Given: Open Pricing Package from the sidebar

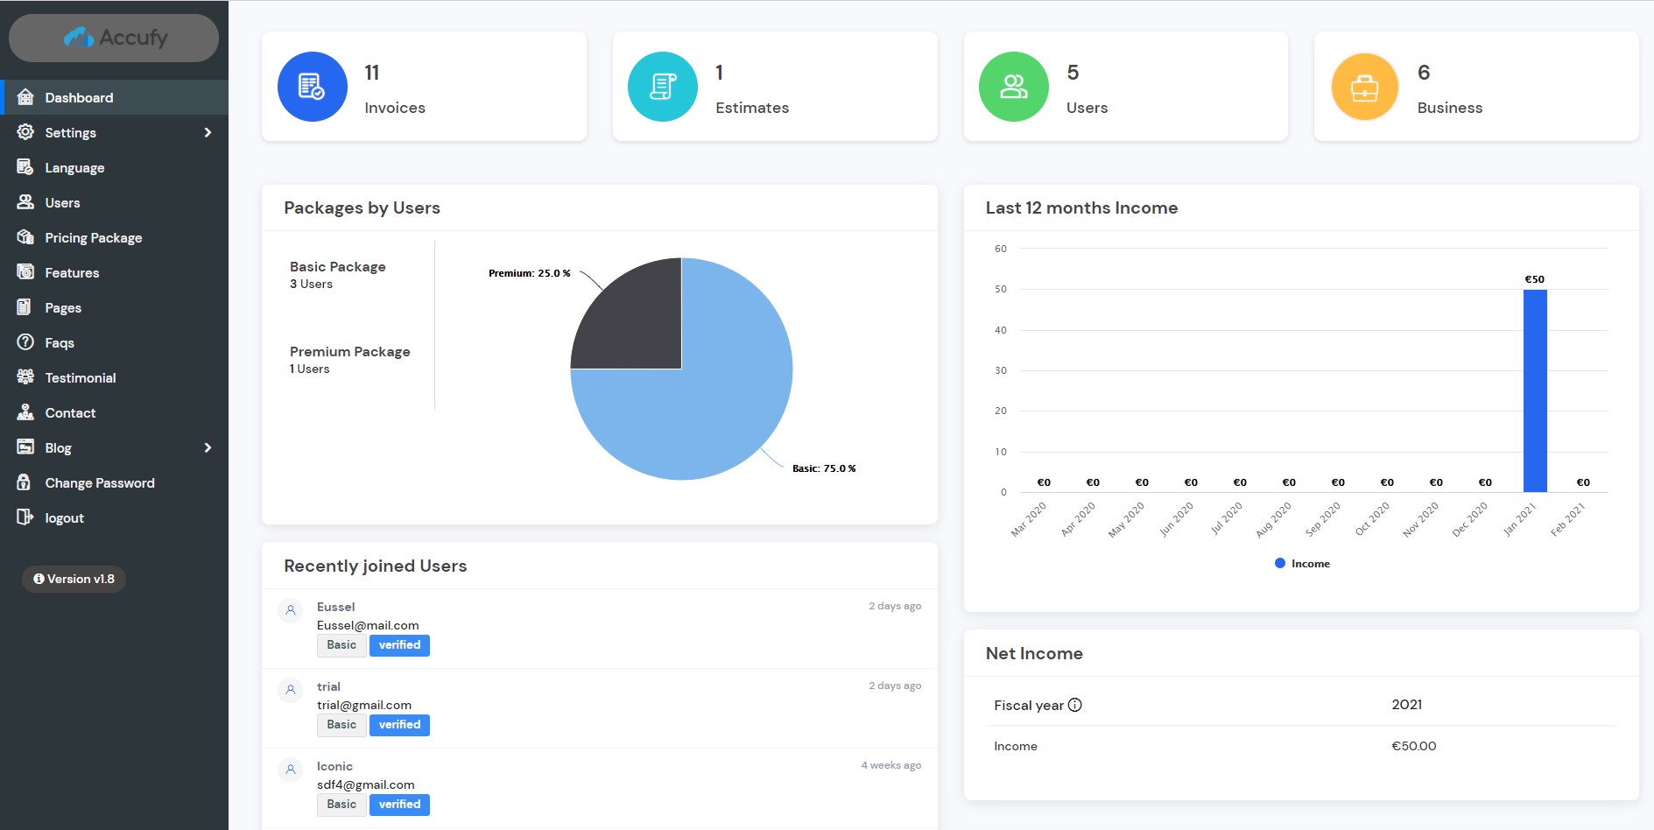Looking at the screenshot, I should 93,237.
